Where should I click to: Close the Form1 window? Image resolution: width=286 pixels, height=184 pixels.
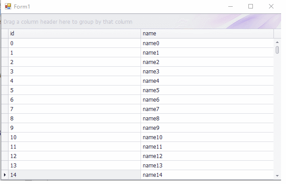coord(271,6)
